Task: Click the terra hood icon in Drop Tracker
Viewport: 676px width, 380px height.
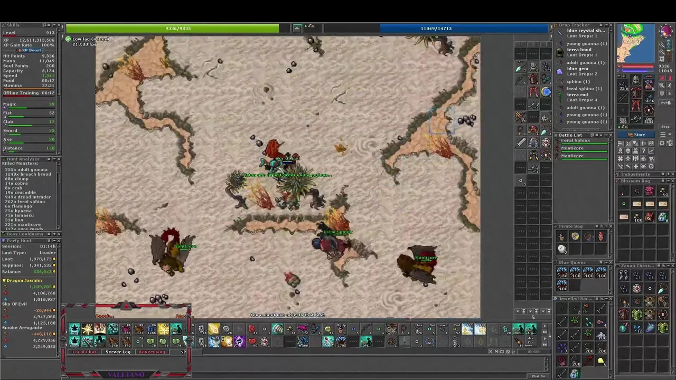Action: coord(560,52)
